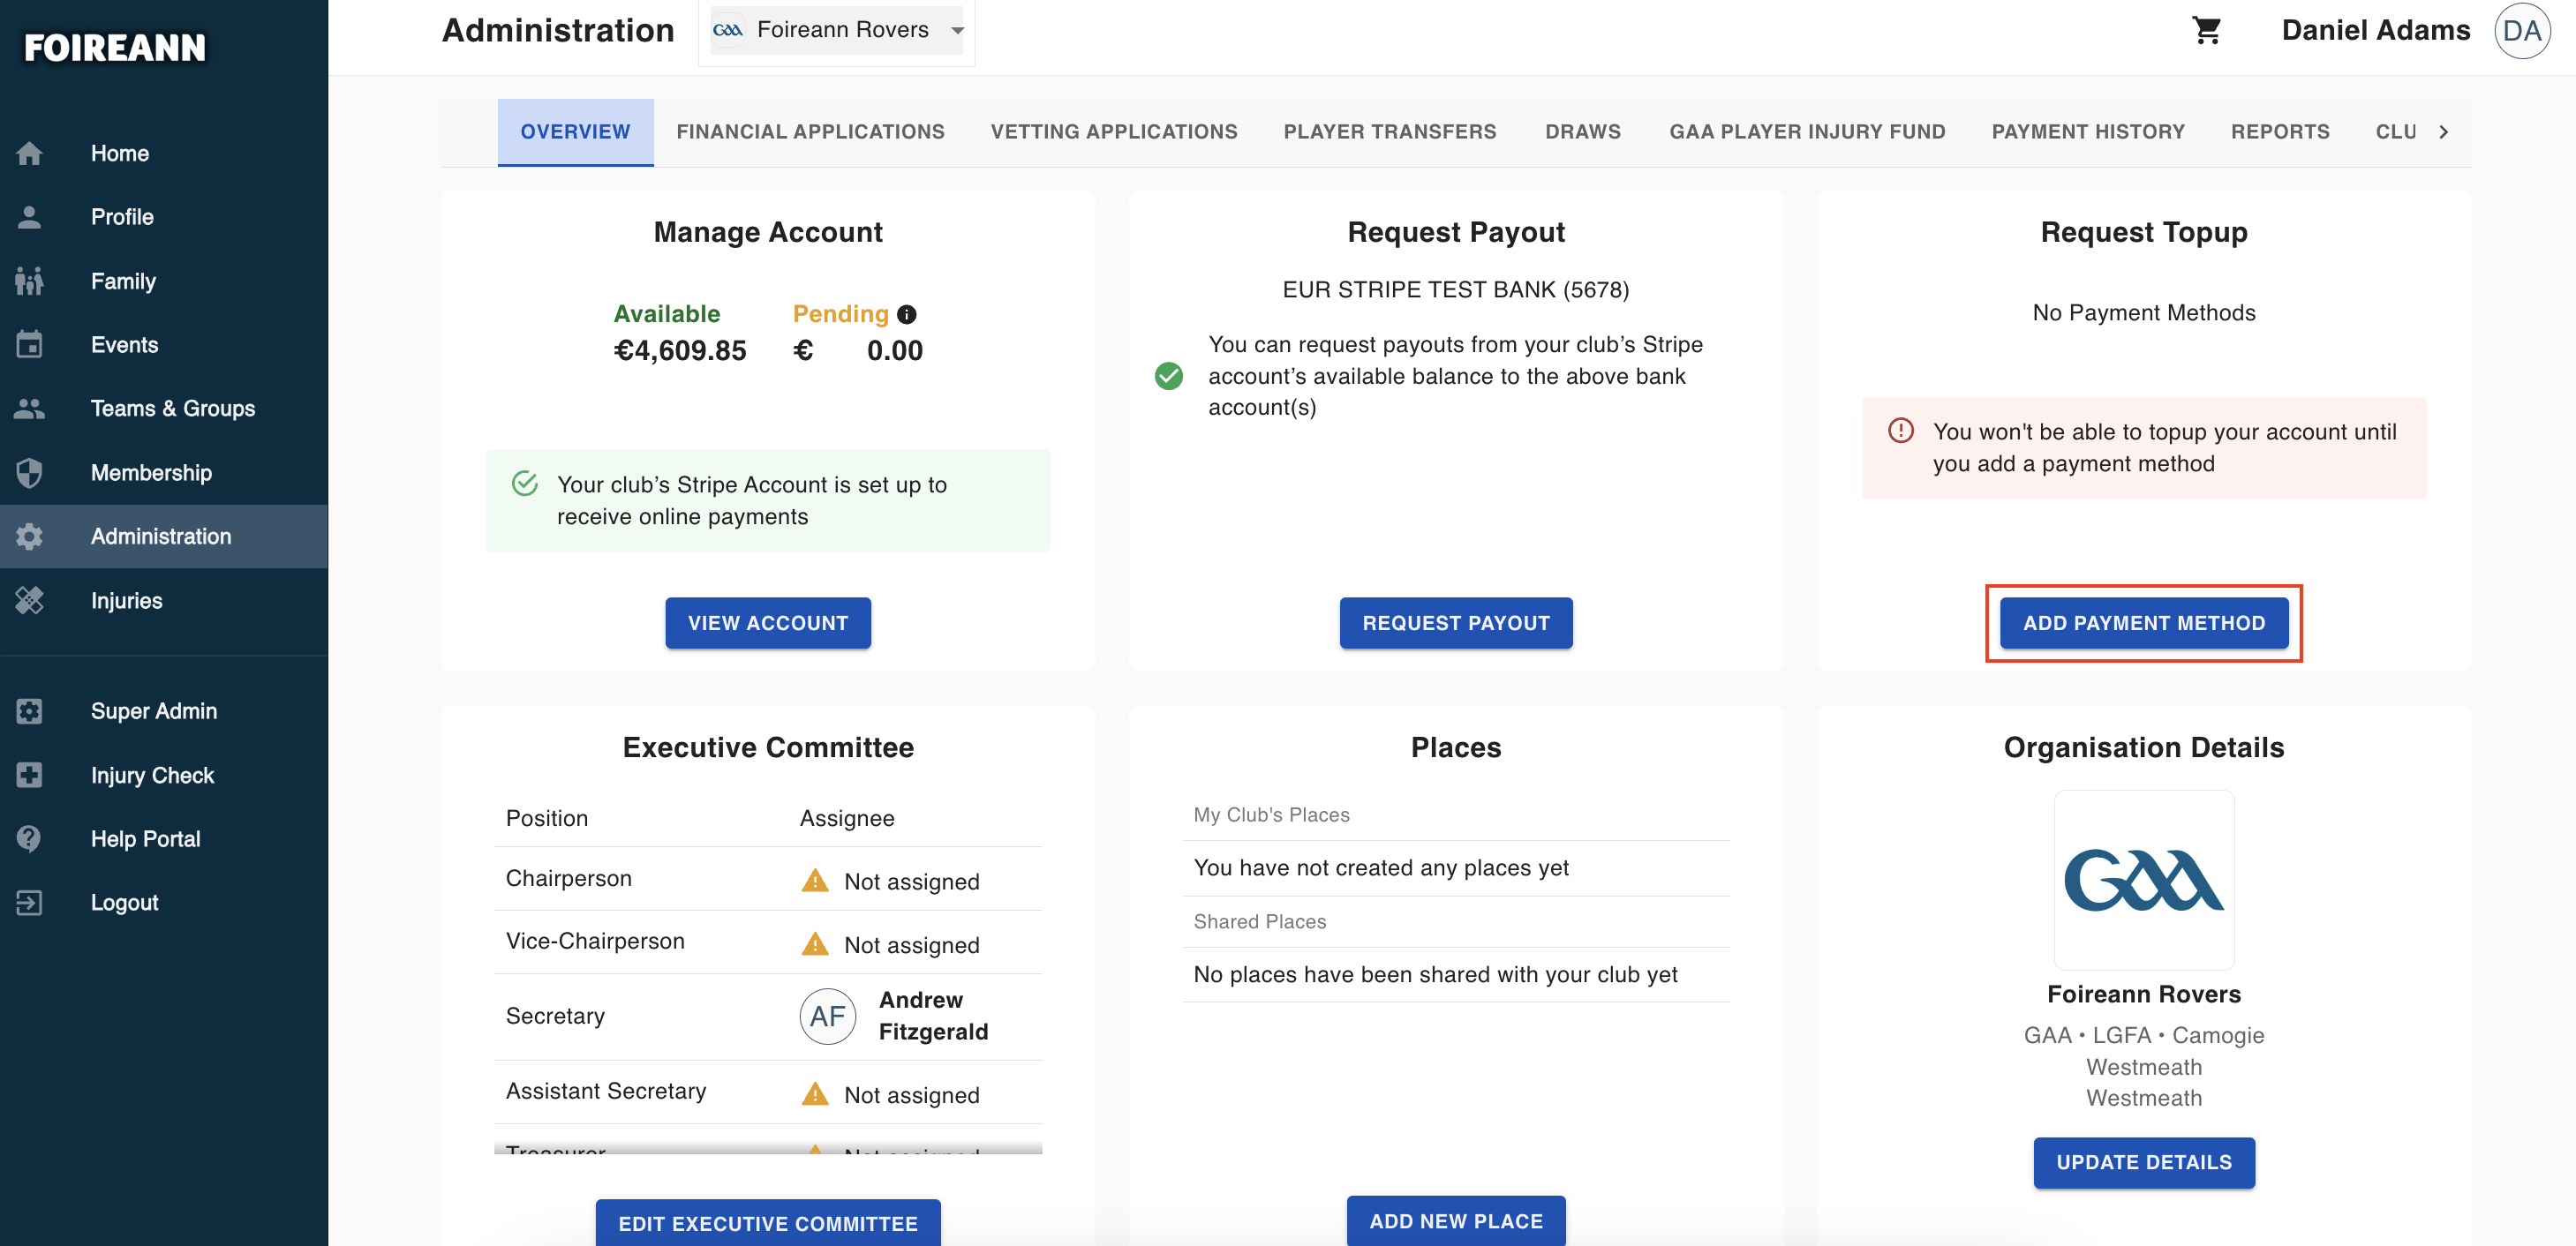Switch to the Reports tab
This screenshot has height=1246, width=2576.
(2280, 131)
